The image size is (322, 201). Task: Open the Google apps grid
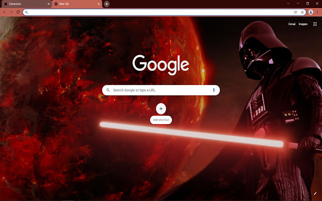(315, 24)
